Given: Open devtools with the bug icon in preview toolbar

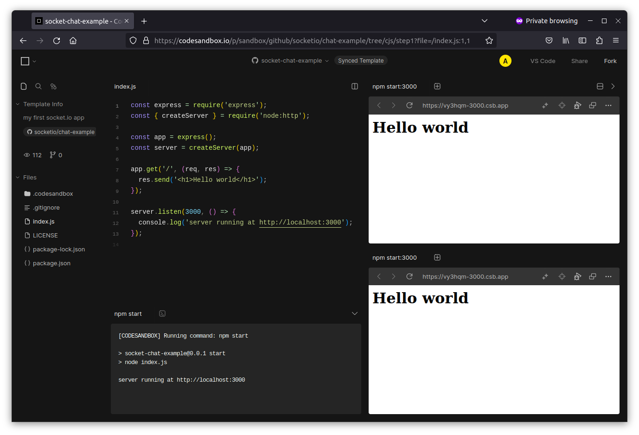Looking at the screenshot, I should point(577,105).
